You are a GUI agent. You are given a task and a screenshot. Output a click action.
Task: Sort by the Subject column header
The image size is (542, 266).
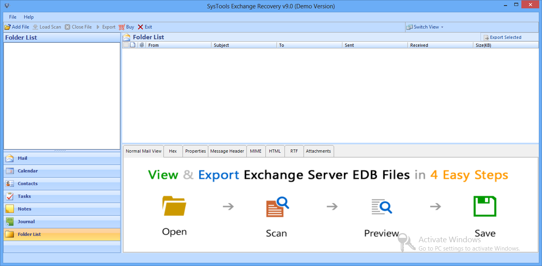pyautogui.click(x=244, y=45)
